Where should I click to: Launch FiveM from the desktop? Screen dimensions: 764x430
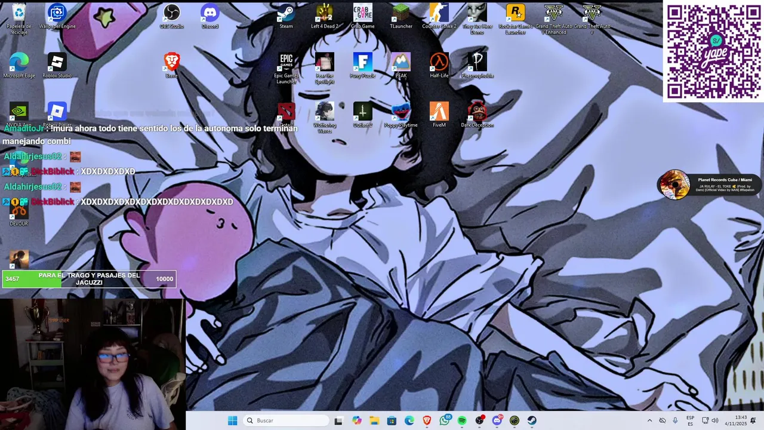tap(439, 115)
